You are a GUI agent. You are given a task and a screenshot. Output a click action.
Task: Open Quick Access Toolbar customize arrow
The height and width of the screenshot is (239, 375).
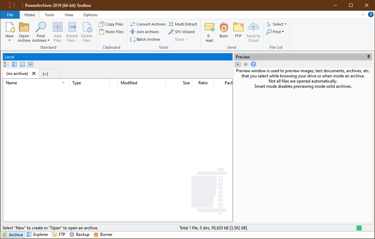pos(18,6)
